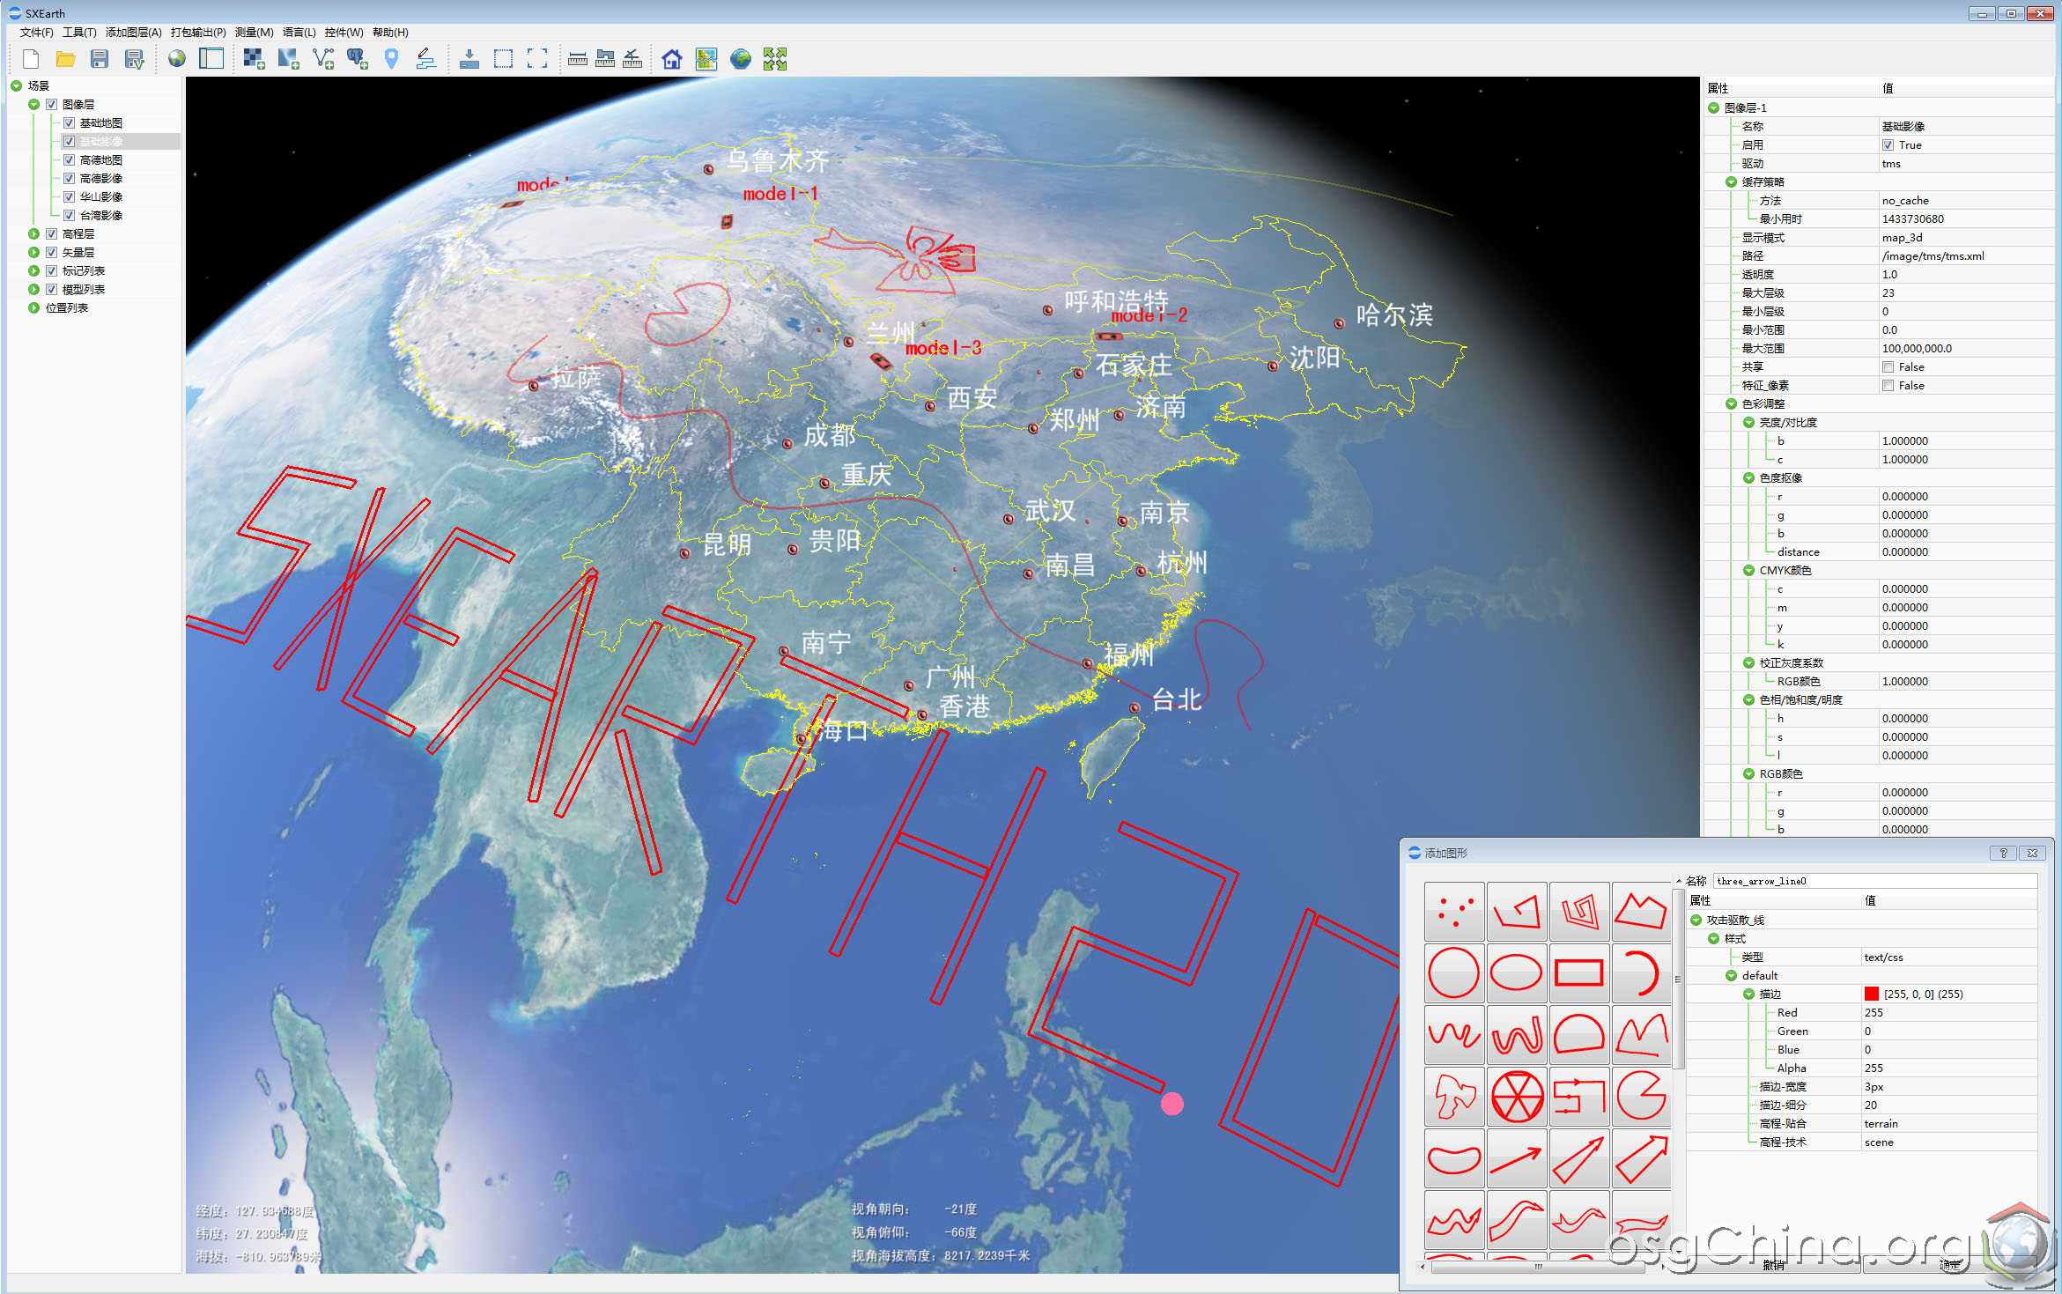Open the 工具(T) menu

[79, 32]
